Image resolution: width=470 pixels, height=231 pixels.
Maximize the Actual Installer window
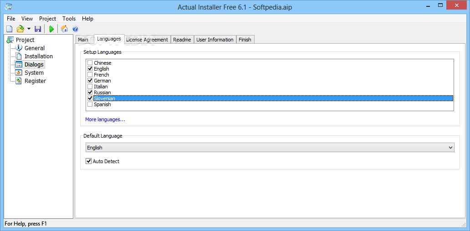tap(440, 5)
